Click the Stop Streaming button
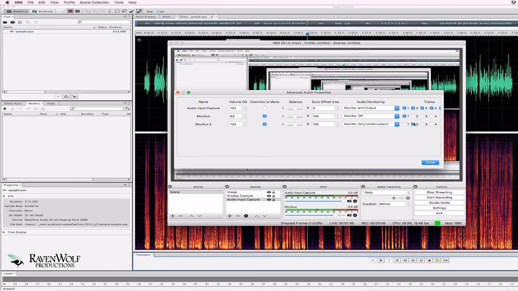Screen dimensions: 518x291 (439, 192)
